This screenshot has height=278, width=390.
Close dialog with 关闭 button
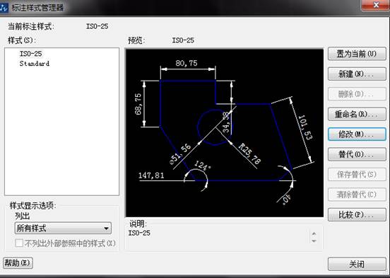tap(357, 265)
